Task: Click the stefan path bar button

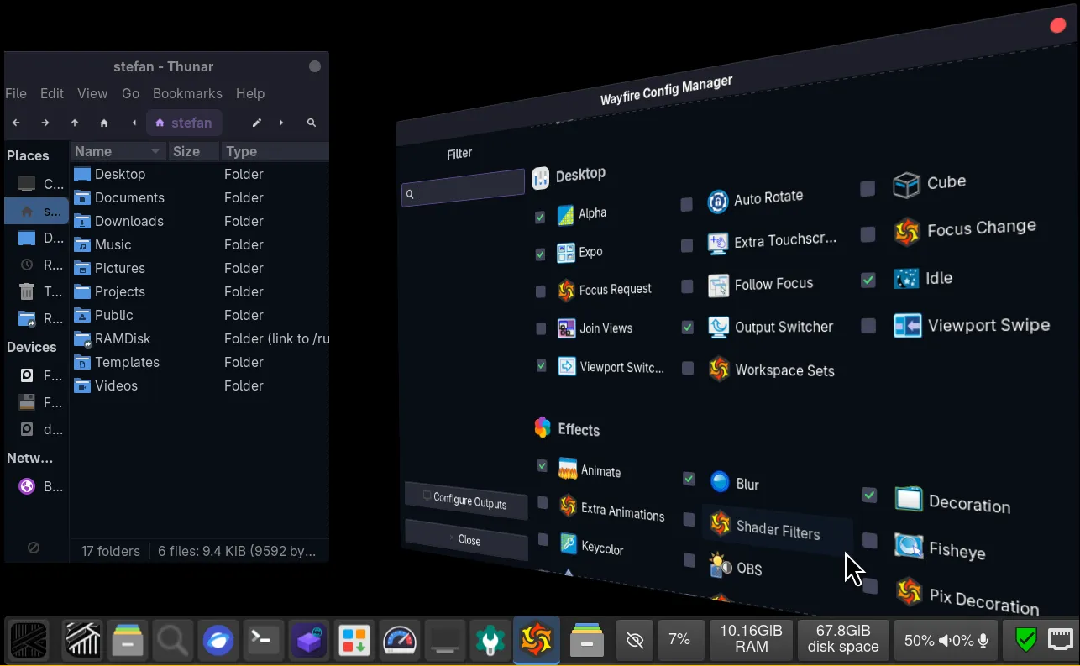Action: [184, 123]
